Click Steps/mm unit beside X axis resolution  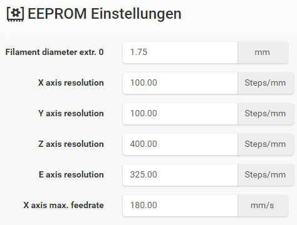(265, 83)
